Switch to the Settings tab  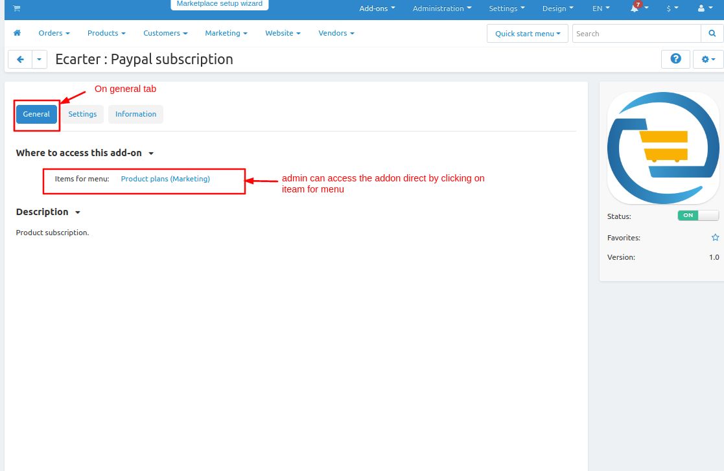[83, 114]
